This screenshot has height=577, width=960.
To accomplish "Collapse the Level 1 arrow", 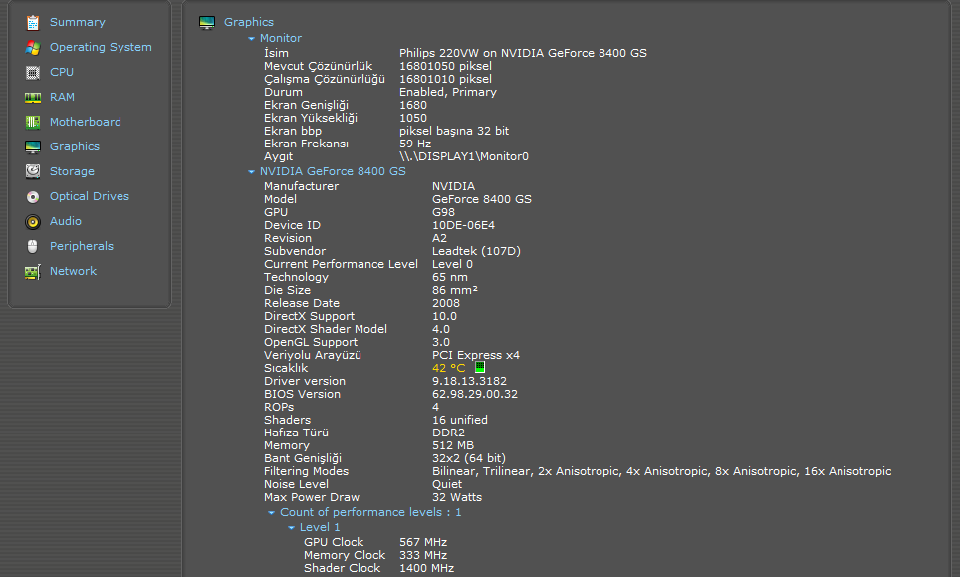I will tap(291, 528).
